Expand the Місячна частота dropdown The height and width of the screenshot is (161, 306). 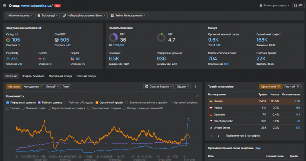click(x=19, y=16)
